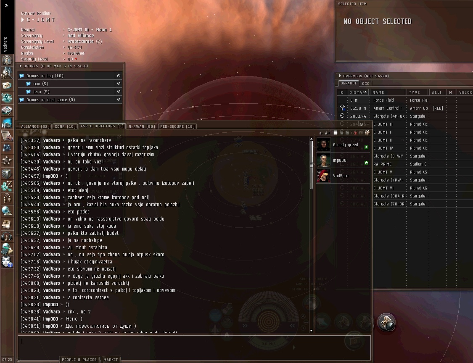Collapse the C-J6MT current location triangle

pyautogui.click(x=23, y=20)
